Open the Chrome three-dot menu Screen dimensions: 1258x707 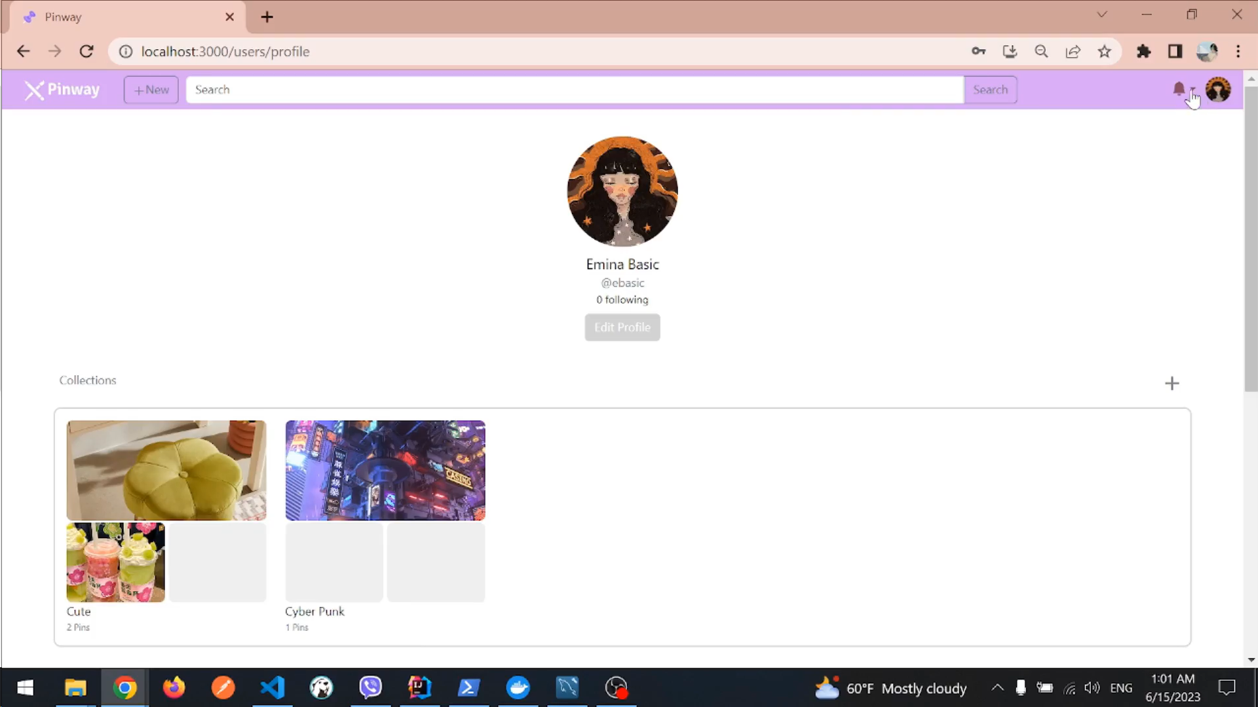coord(1238,51)
